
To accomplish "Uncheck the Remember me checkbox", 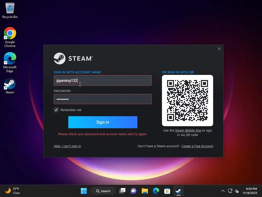I will point(56,110).
